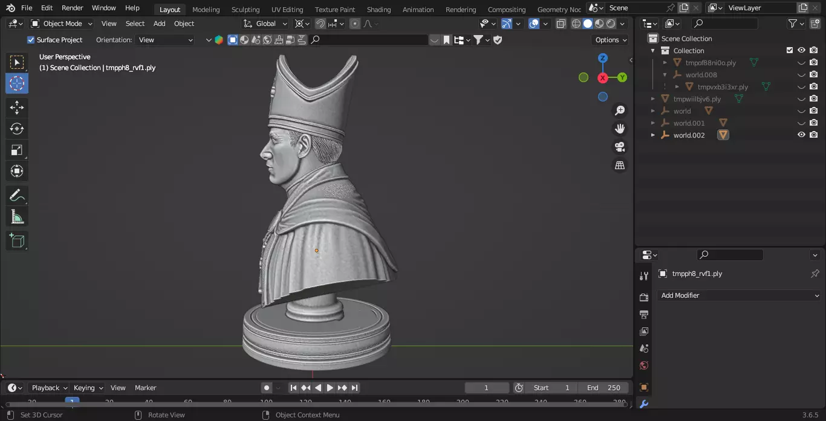Viewport: 826px width, 421px height.
Task: Open the Object Mode dropdown
Action: (62, 24)
